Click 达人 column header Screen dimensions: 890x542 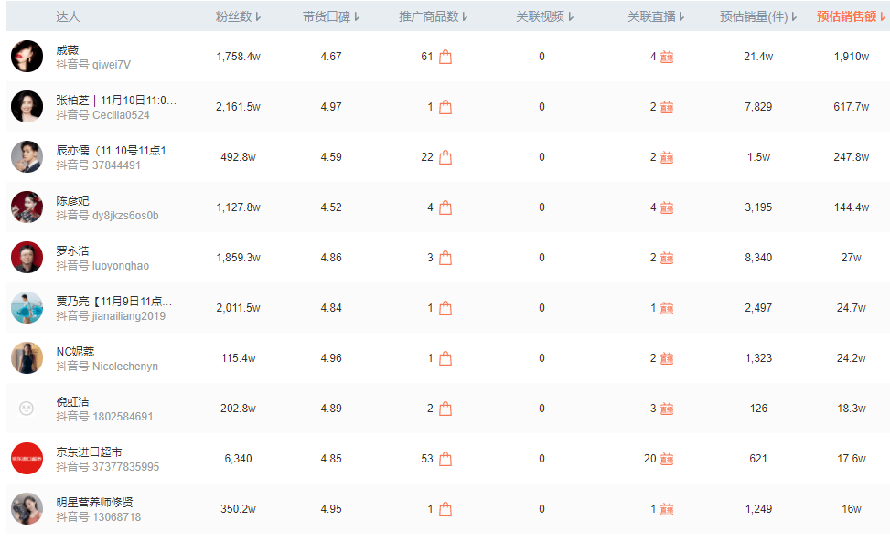click(x=68, y=17)
